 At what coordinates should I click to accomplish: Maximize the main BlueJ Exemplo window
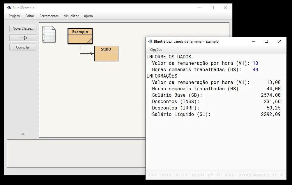(x=212, y=8)
